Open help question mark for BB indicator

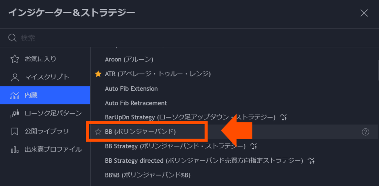click(365, 132)
